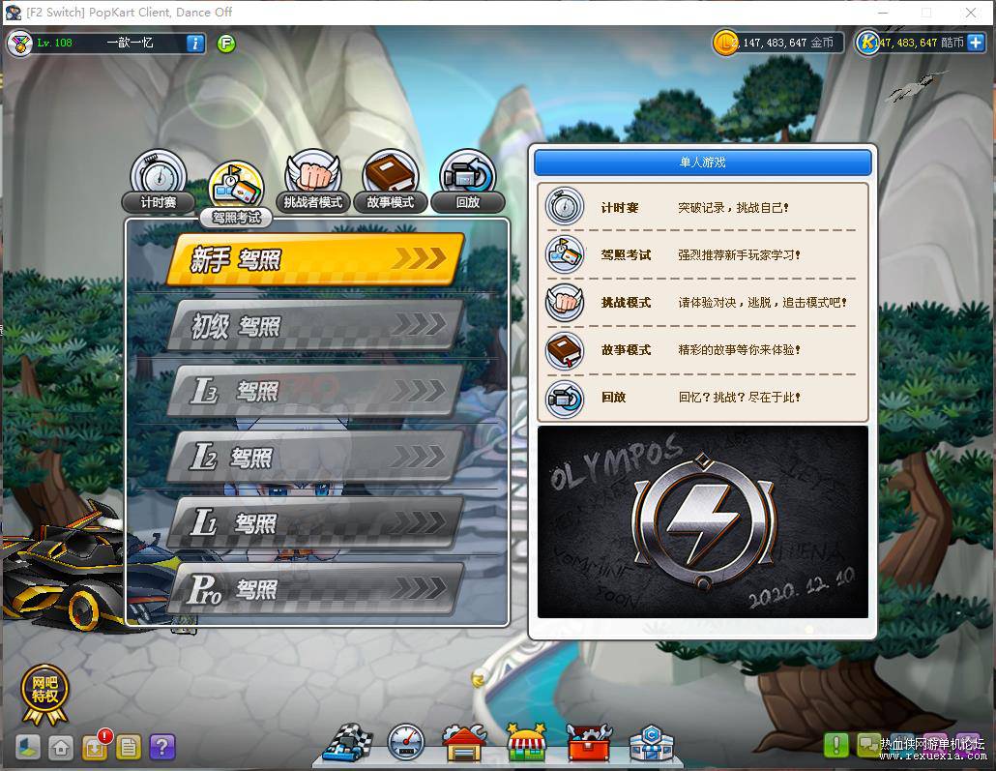Open the C building icon
Screen dimensions: 996x771
click(651, 742)
